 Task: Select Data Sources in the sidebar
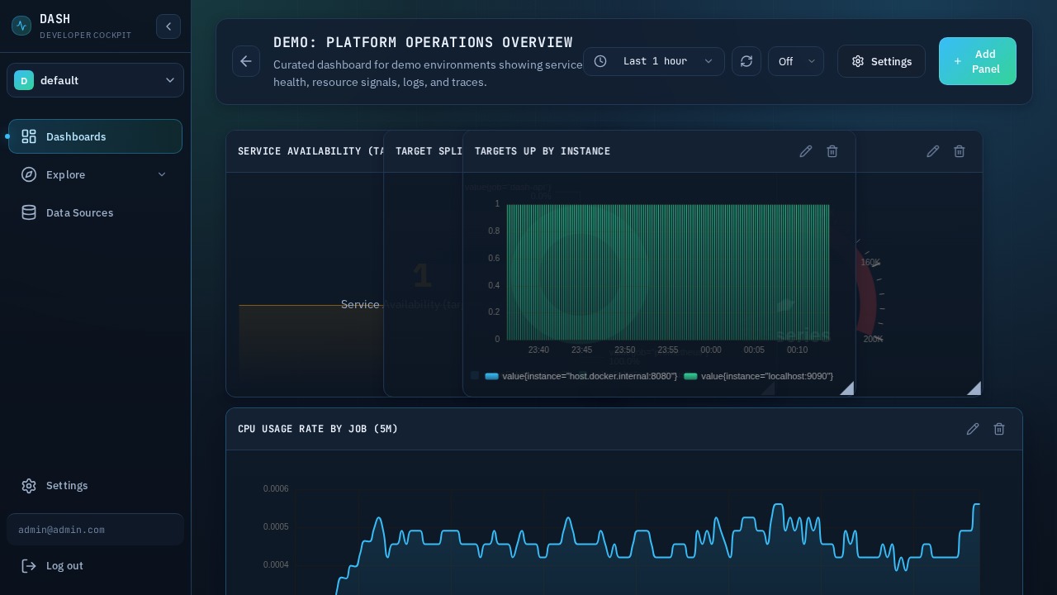(79, 212)
